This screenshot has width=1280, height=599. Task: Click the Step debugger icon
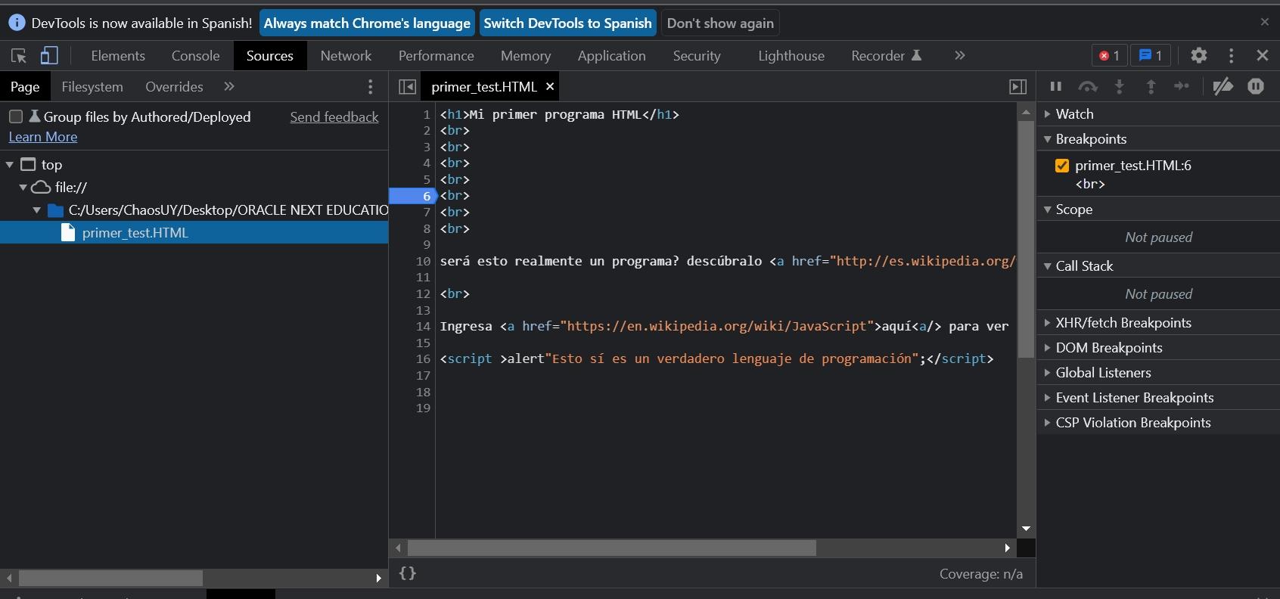coord(1182,86)
